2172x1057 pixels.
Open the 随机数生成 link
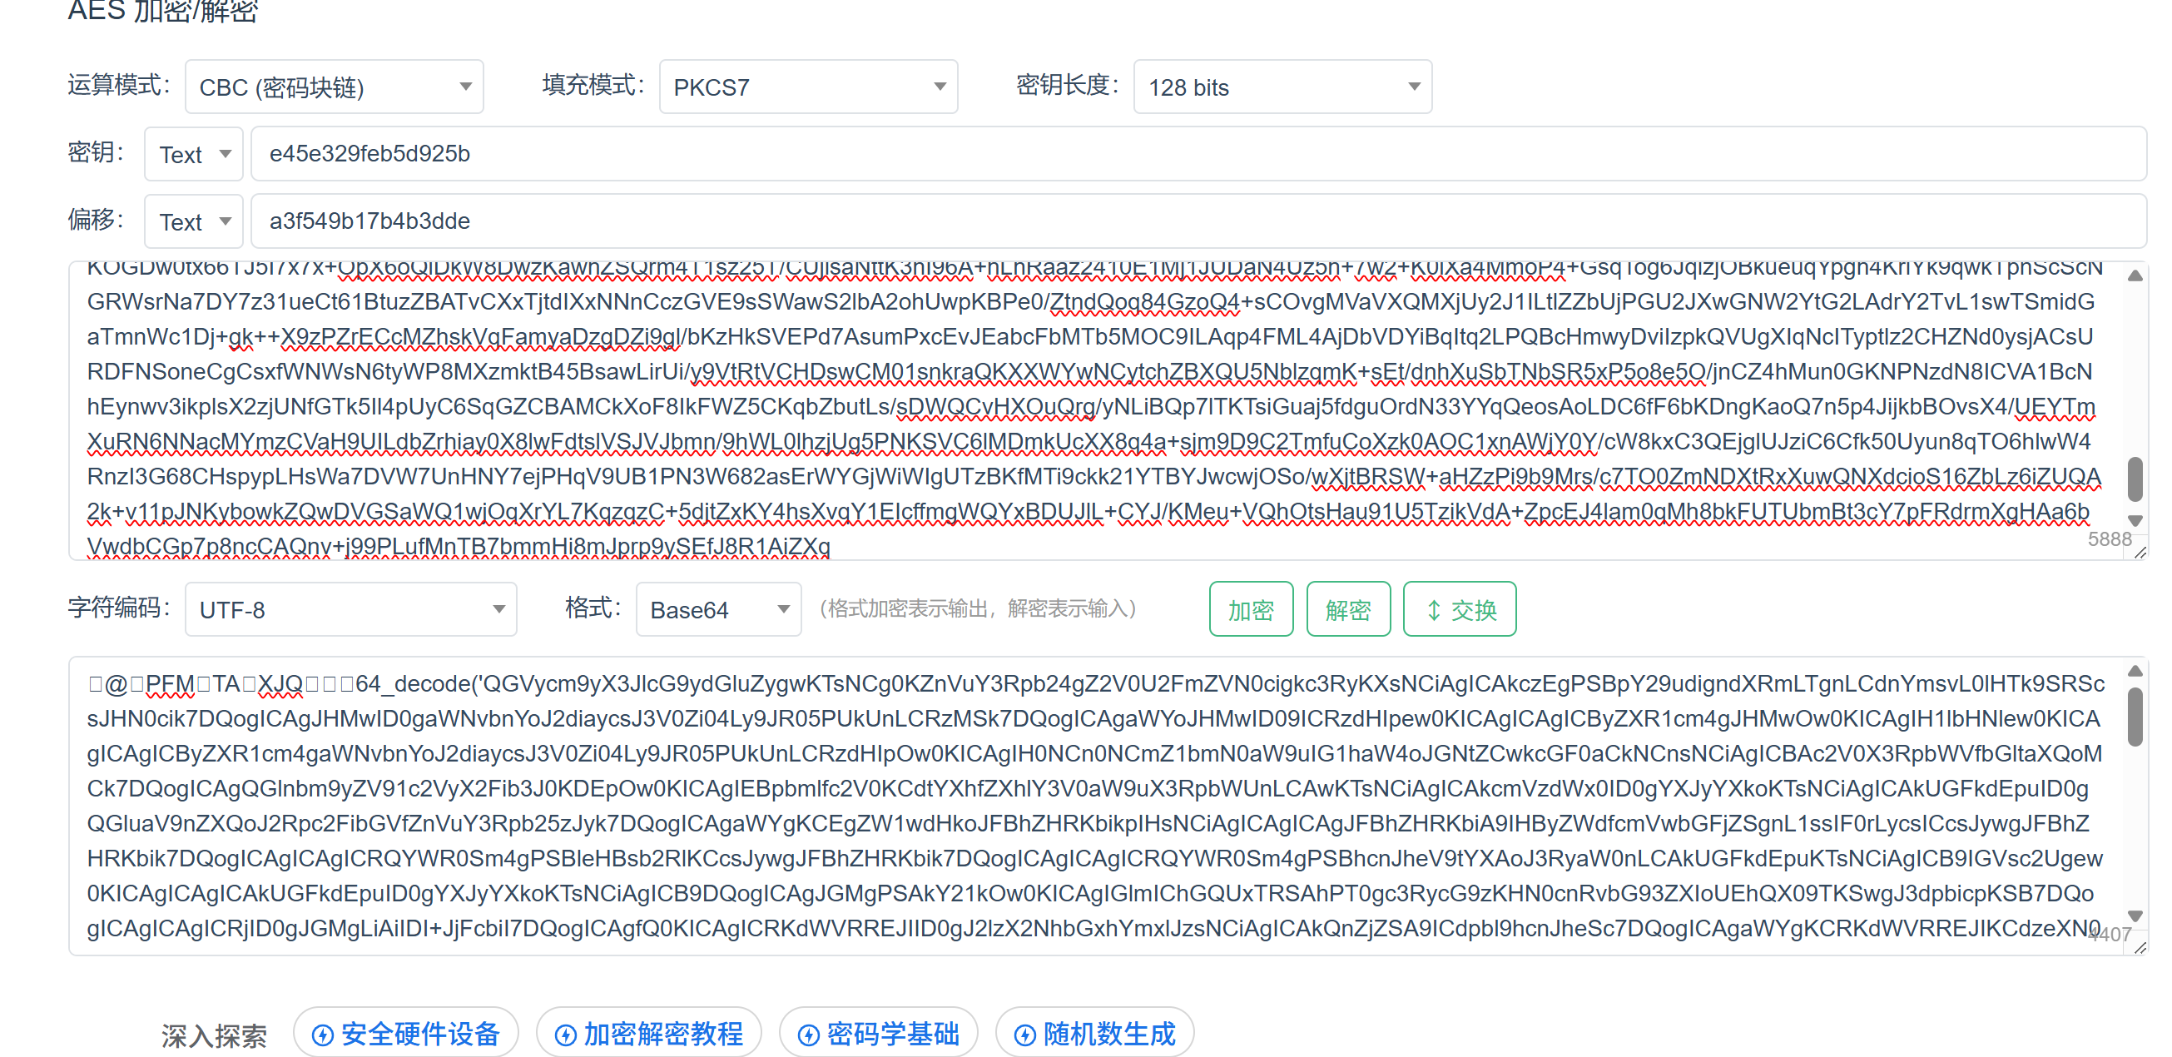tap(1094, 1034)
